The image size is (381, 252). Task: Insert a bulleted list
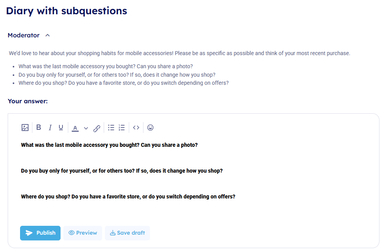111,128
